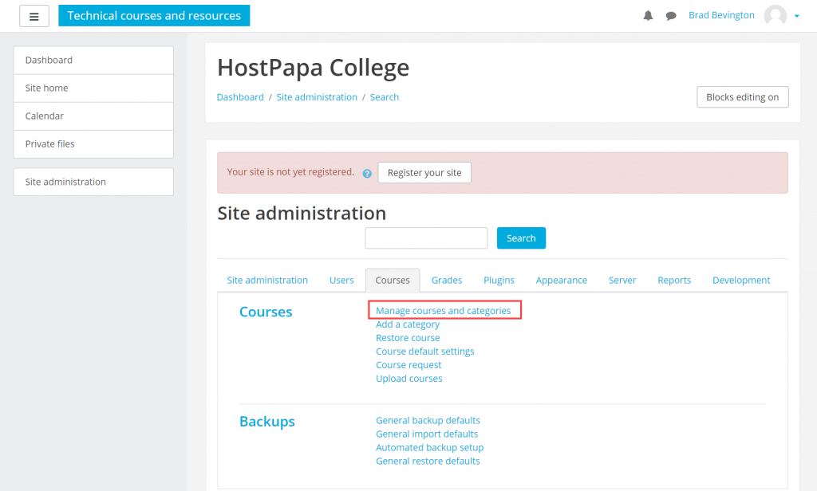Switch to the Users tab
The height and width of the screenshot is (491, 817).
coord(341,280)
